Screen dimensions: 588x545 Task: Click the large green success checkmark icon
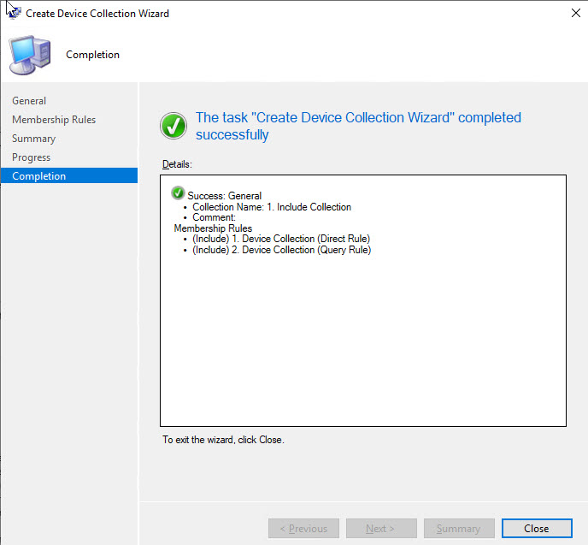pyautogui.click(x=173, y=126)
